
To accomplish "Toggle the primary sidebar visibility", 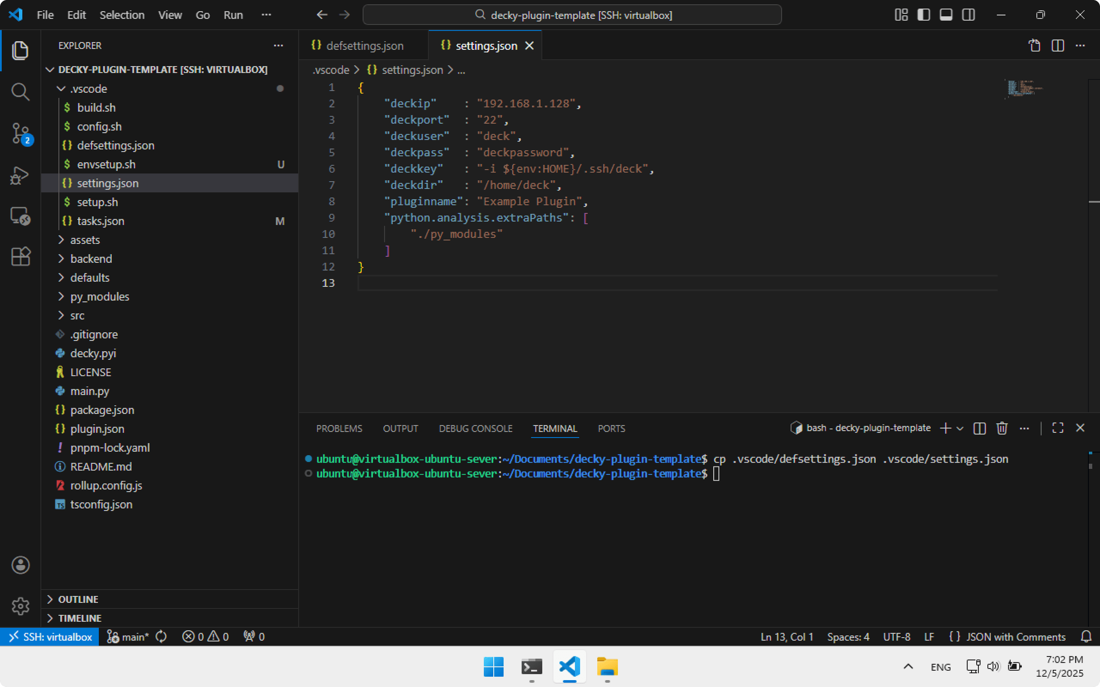I will point(923,15).
